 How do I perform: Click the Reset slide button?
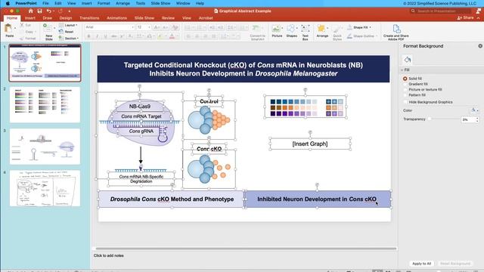click(66, 32)
